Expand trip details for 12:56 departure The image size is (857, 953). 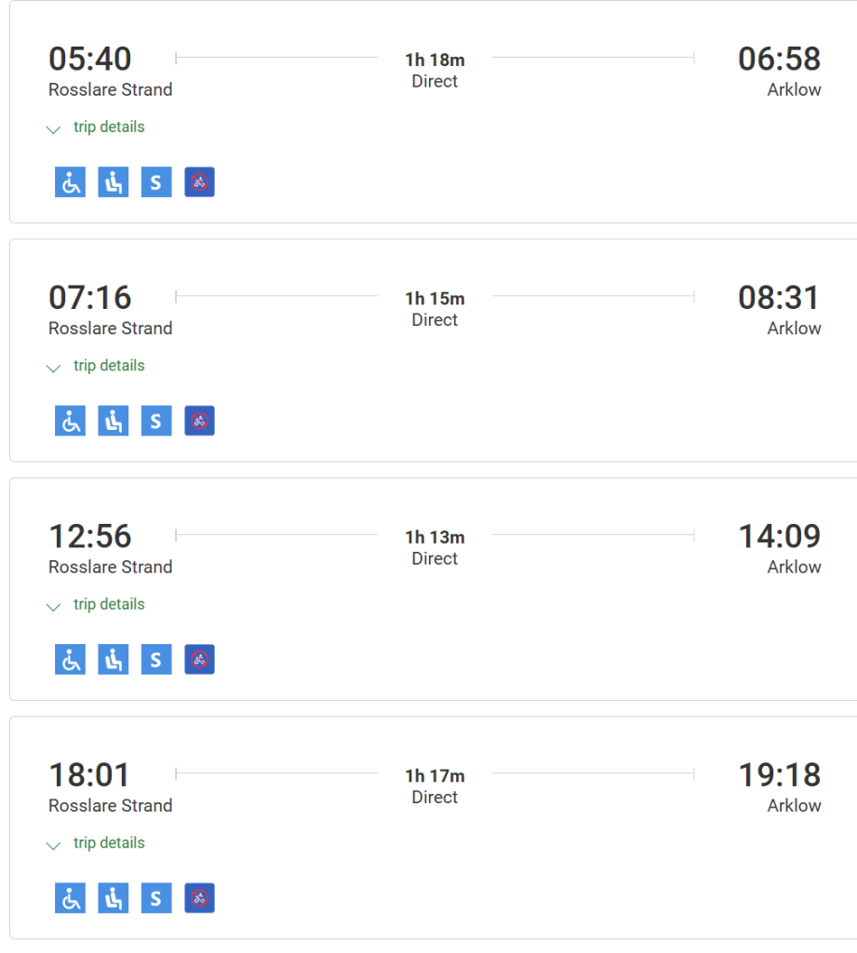tap(109, 604)
